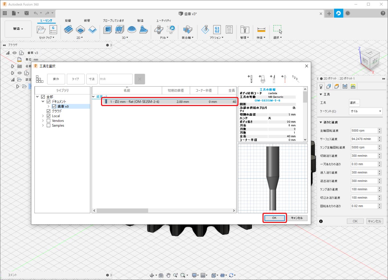Viewport: 388px width, 280px height.
Task: Click the measure inspect ruler icon
Action: [261, 30]
